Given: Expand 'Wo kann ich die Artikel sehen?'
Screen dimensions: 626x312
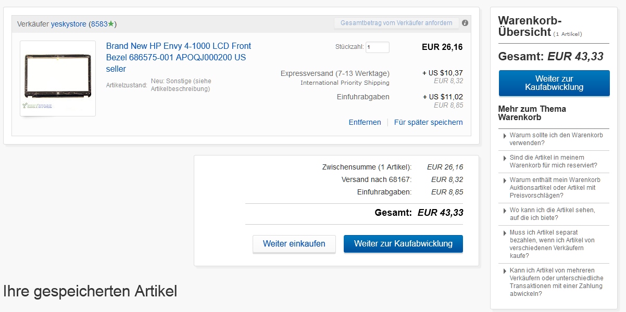Looking at the screenshot, I should [x=554, y=213].
